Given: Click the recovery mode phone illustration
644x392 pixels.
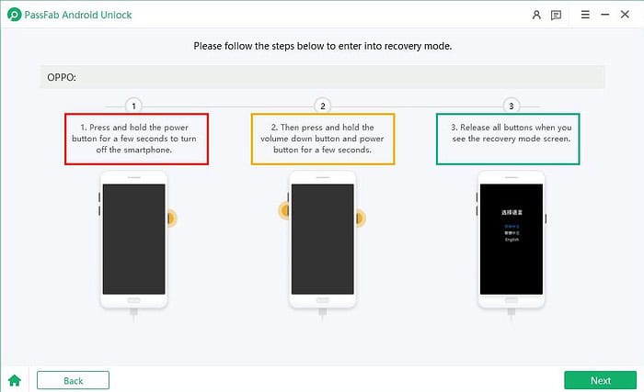Looking at the screenshot, I should pos(511,239).
